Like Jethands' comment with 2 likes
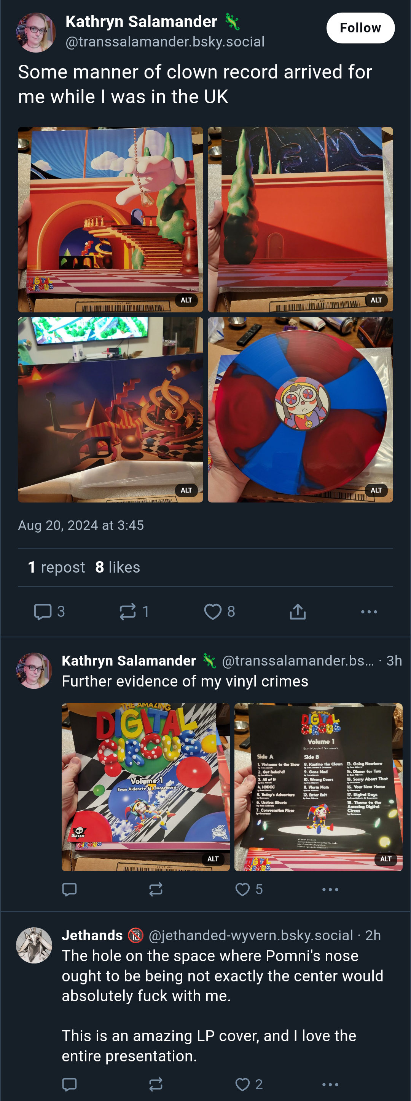Screen dimensions: 411x1101 [249, 1084]
